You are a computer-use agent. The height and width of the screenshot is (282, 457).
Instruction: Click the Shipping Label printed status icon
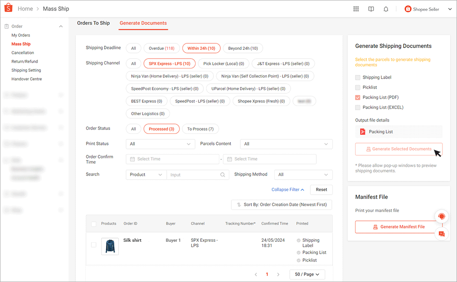pos(298,240)
